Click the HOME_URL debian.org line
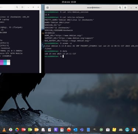This screenshot has width=138, height=134. [x=64, y=36]
